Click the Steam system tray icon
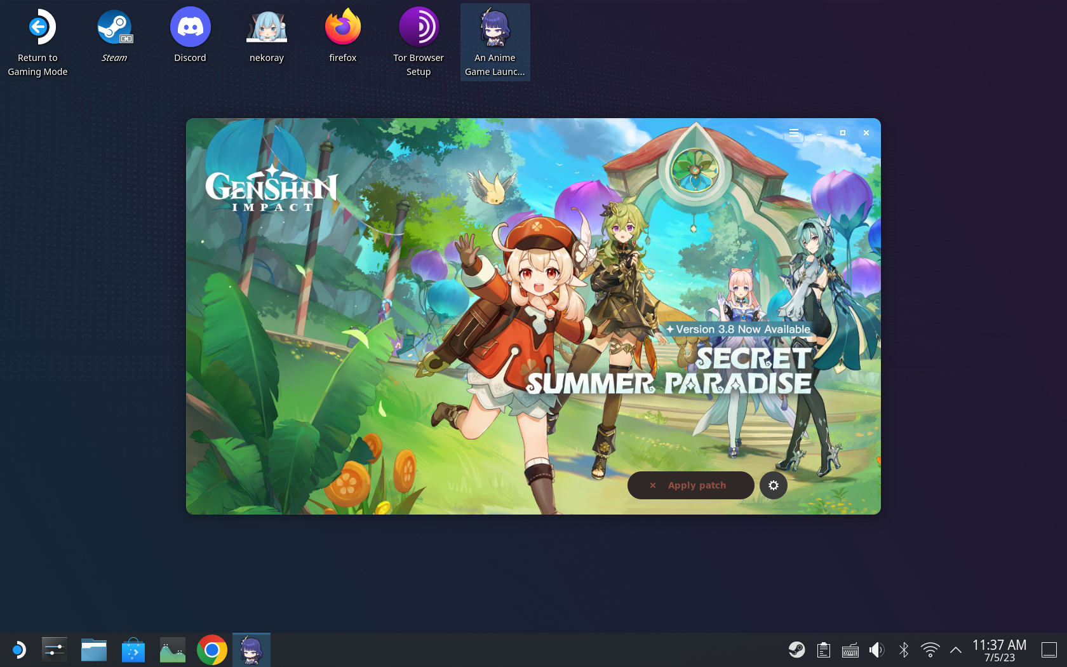Viewport: 1067px width, 667px height. pos(798,650)
